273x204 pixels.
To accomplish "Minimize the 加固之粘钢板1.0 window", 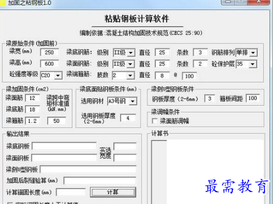I will 227,2.
